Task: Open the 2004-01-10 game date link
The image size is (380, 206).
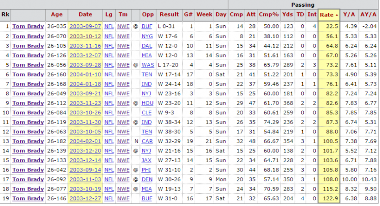Action: click(85, 75)
